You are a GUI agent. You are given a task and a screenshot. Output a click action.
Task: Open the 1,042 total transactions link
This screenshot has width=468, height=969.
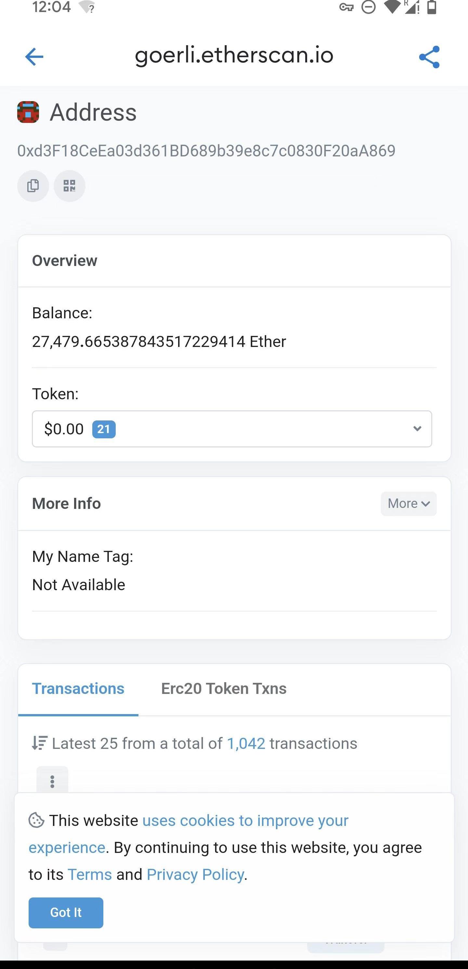coord(246,744)
